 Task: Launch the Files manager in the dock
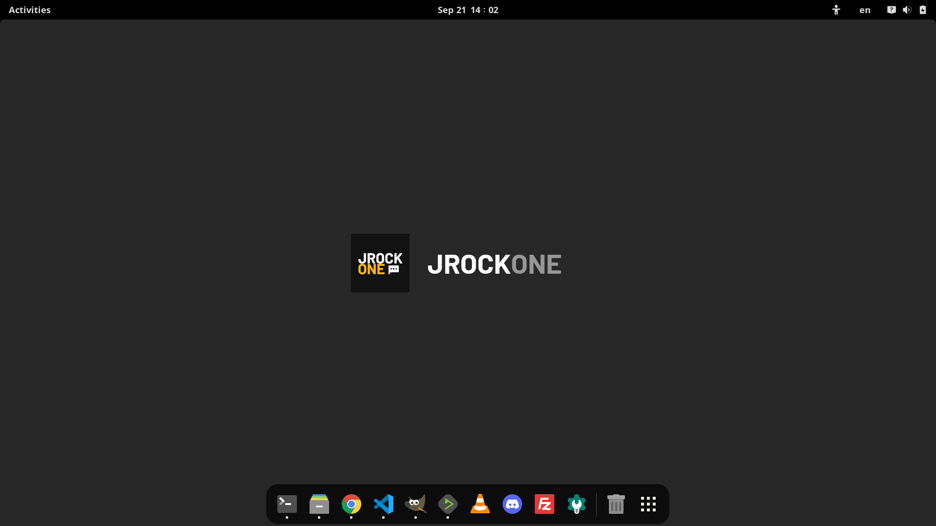click(x=319, y=504)
